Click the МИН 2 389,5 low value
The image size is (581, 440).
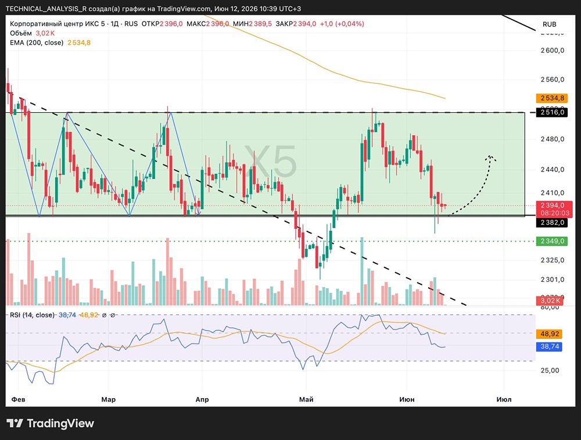pyautogui.click(x=252, y=24)
